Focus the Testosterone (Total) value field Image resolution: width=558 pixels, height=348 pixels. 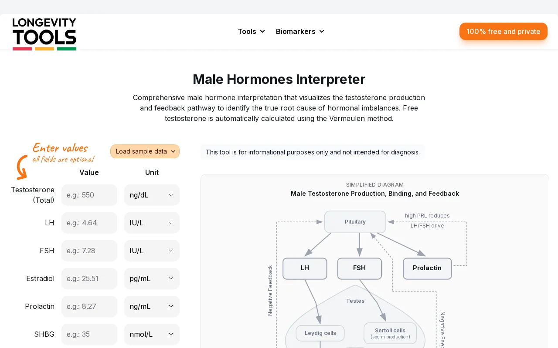(x=89, y=195)
